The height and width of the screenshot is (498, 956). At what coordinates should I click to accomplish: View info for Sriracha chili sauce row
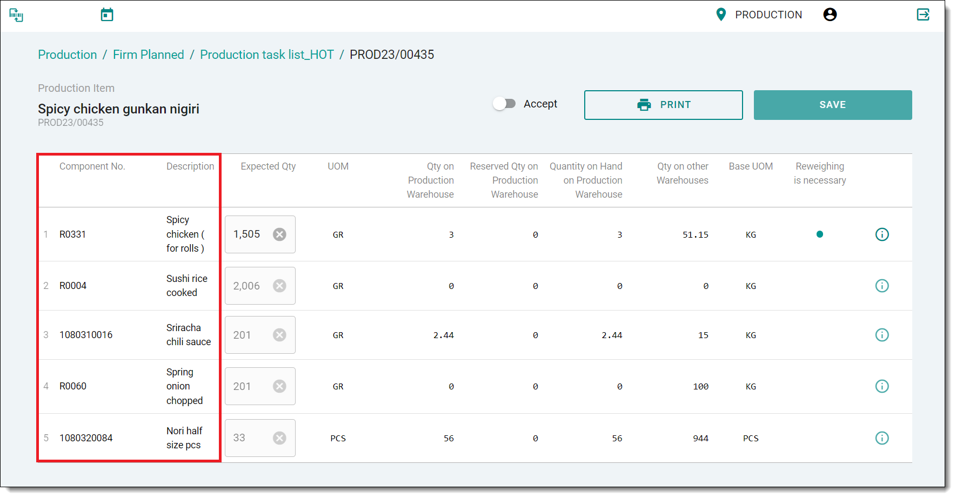[x=881, y=335]
